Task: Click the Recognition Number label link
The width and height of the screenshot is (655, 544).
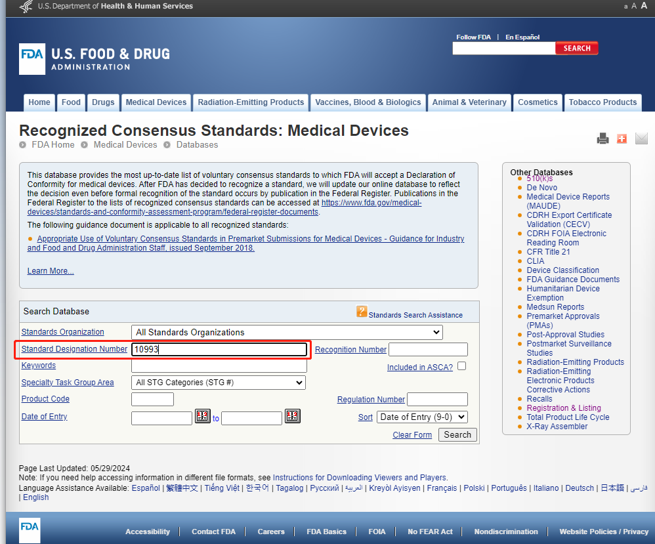Action: pyautogui.click(x=350, y=350)
